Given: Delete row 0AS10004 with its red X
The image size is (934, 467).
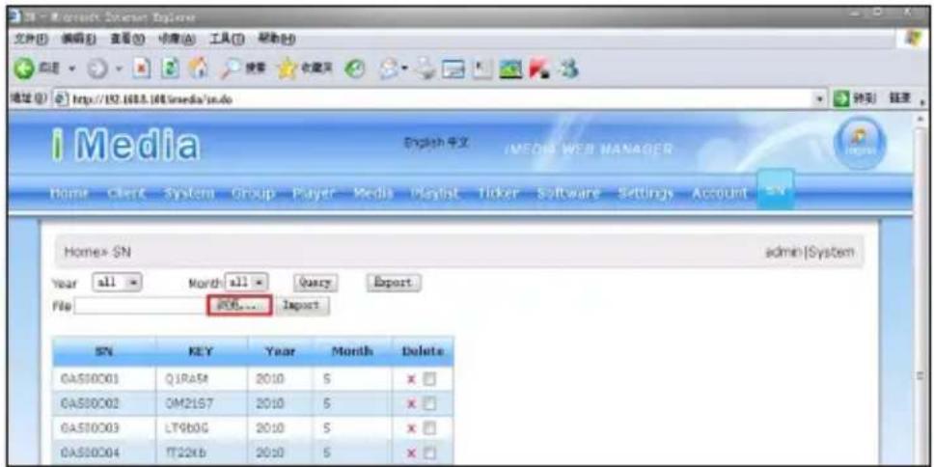Looking at the screenshot, I should [x=410, y=453].
